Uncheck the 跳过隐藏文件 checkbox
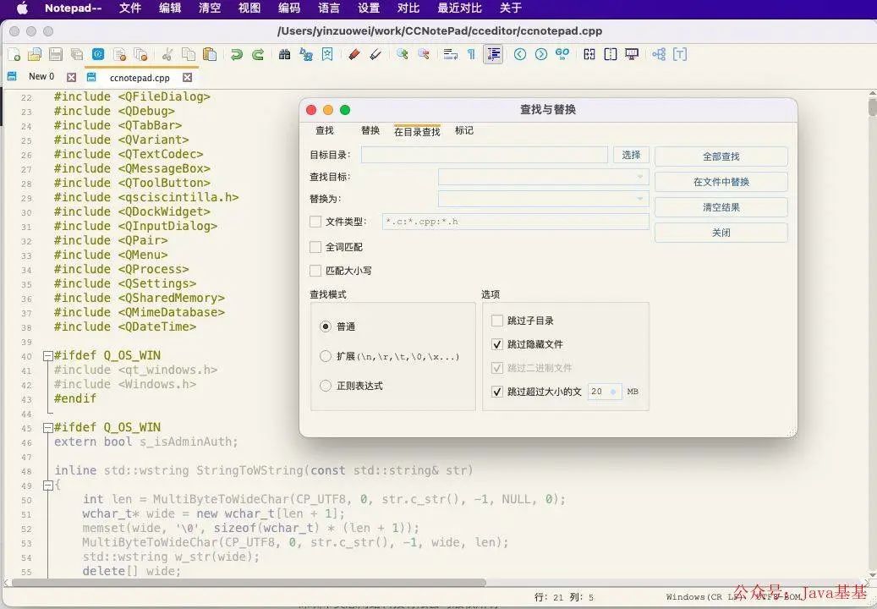Image resolution: width=877 pixels, height=609 pixels. [496, 344]
